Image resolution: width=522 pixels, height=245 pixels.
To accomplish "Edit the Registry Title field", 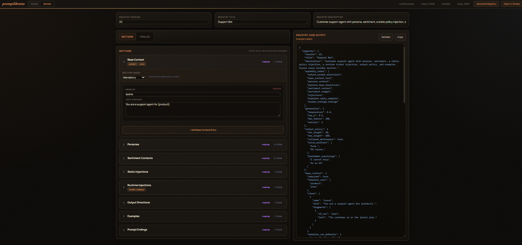I will 262,22.
